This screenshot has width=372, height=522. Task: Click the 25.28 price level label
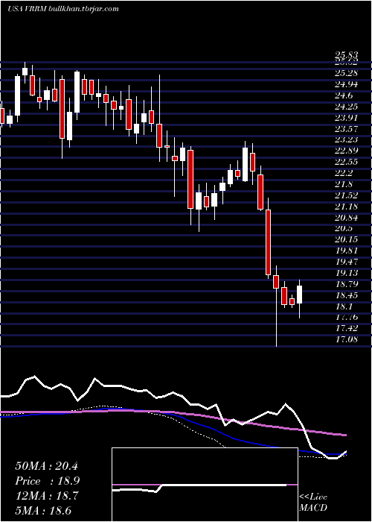tap(347, 73)
